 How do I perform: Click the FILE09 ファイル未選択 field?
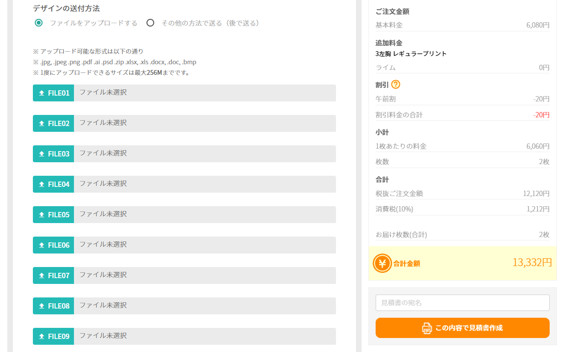204,337
